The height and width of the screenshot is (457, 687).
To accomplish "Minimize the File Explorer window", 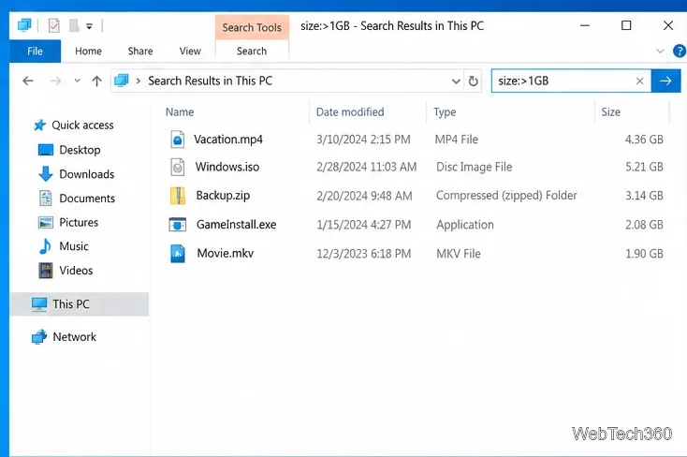I will click(x=585, y=25).
